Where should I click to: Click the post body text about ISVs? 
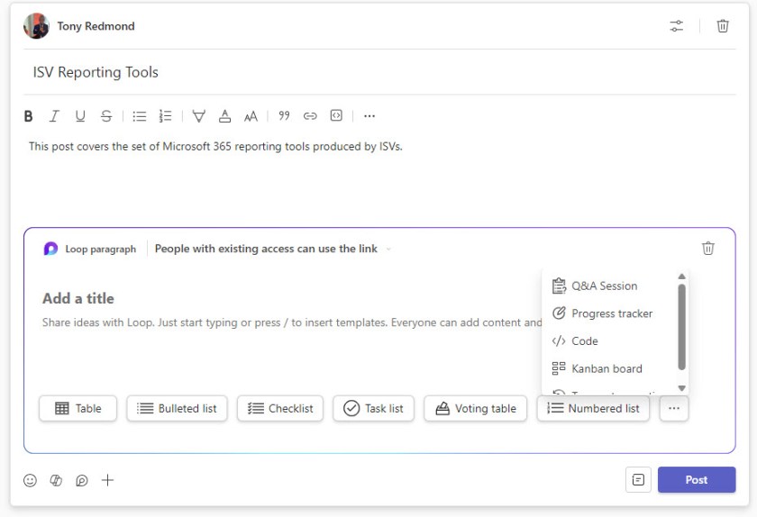[x=215, y=146]
